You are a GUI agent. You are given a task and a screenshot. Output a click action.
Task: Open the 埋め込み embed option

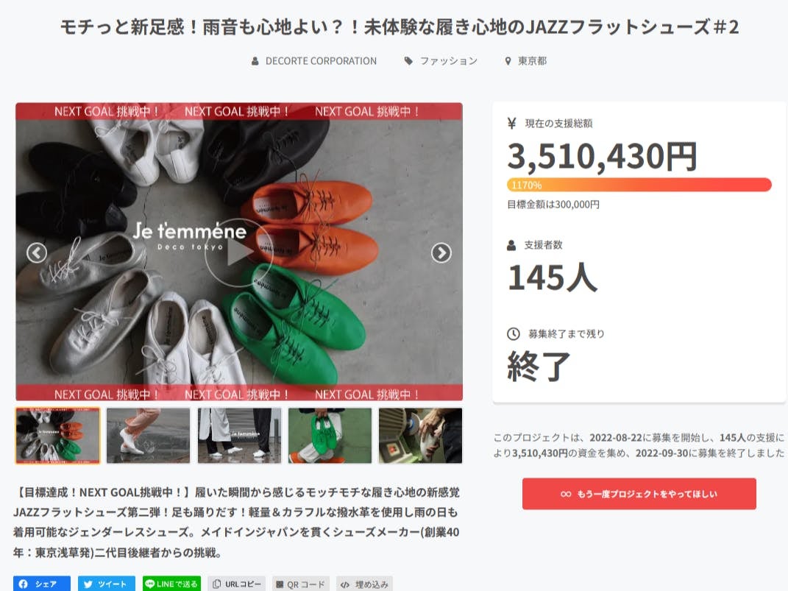coord(364,584)
